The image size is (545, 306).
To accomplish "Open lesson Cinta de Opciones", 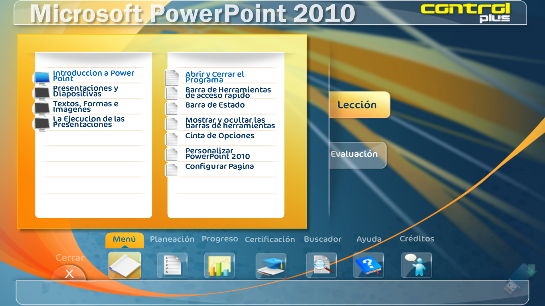I will [x=220, y=136].
